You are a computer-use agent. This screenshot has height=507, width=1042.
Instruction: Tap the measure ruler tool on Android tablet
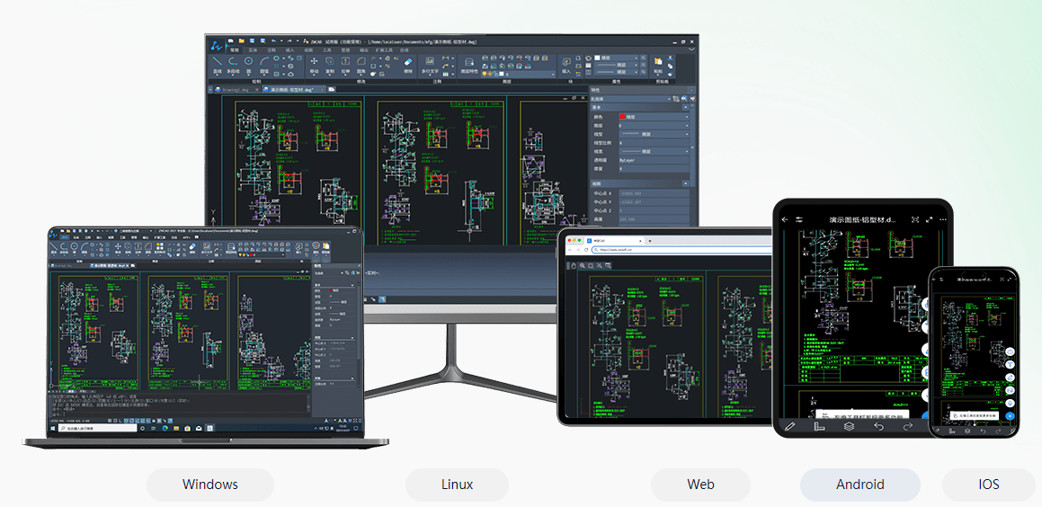[819, 426]
